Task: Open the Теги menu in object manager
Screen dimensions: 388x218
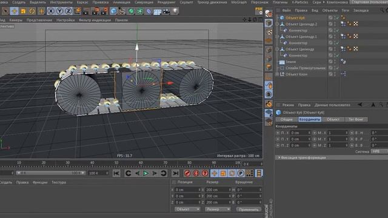Action: pyautogui.click(x=345, y=10)
